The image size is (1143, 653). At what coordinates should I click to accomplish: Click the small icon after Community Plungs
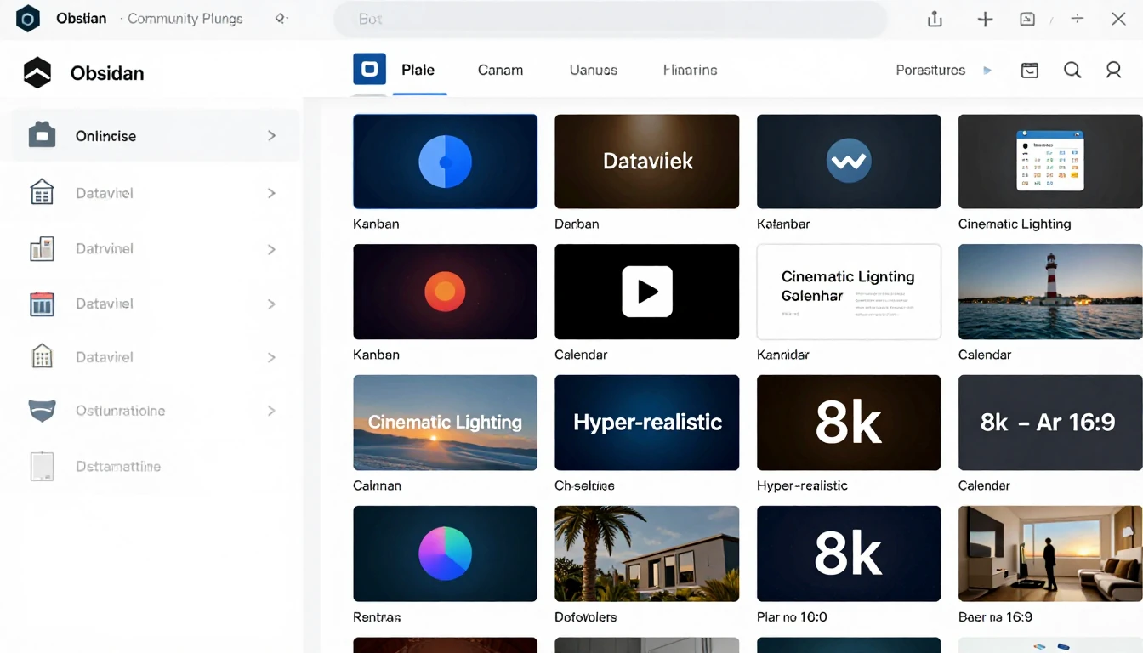(281, 18)
